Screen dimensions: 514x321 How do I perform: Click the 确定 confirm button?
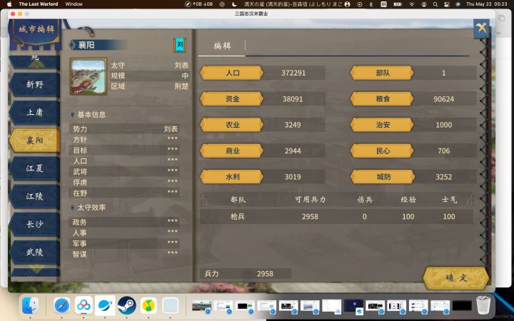456,278
